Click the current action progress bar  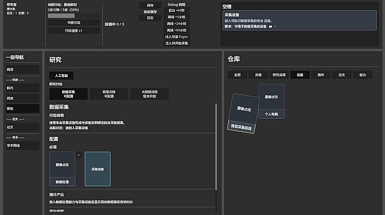point(74,16)
